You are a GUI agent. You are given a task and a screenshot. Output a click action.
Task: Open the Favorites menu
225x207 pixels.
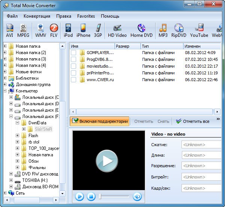tap(86, 16)
